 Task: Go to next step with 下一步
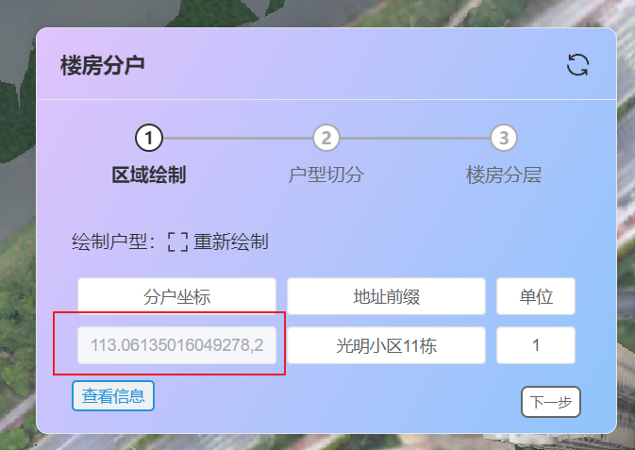551,402
